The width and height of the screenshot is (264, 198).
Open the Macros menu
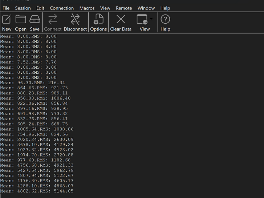[x=87, y=8]
